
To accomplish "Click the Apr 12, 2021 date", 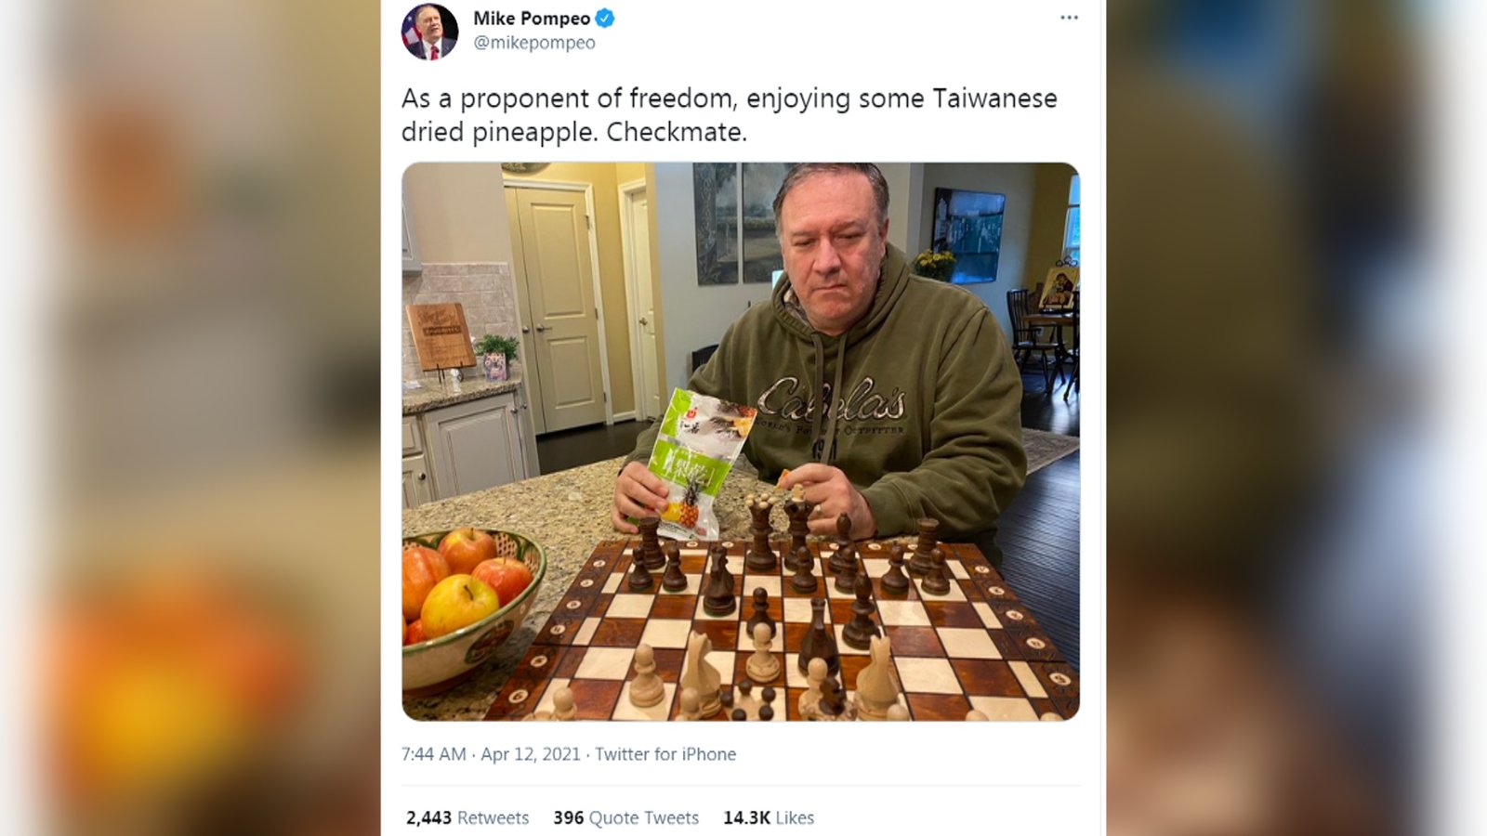I will [531, 754].
